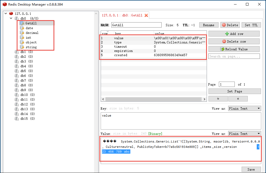The width and height of the screenshot is (266, 173).
Task: Click the HASH key name field
Action: pos(136,25)
